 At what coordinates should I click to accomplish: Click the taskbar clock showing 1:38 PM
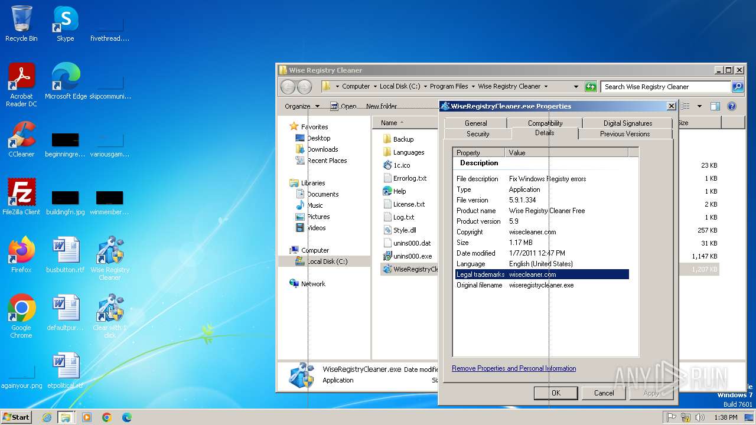(725, 417)
